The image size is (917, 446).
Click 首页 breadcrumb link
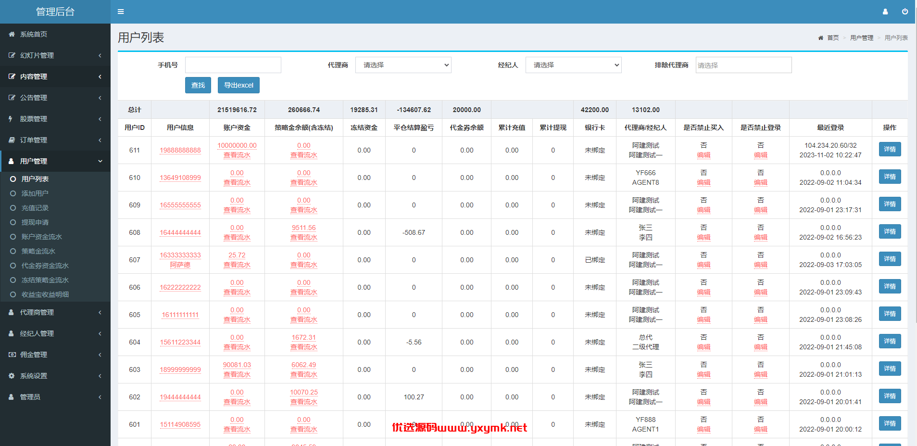833,38
